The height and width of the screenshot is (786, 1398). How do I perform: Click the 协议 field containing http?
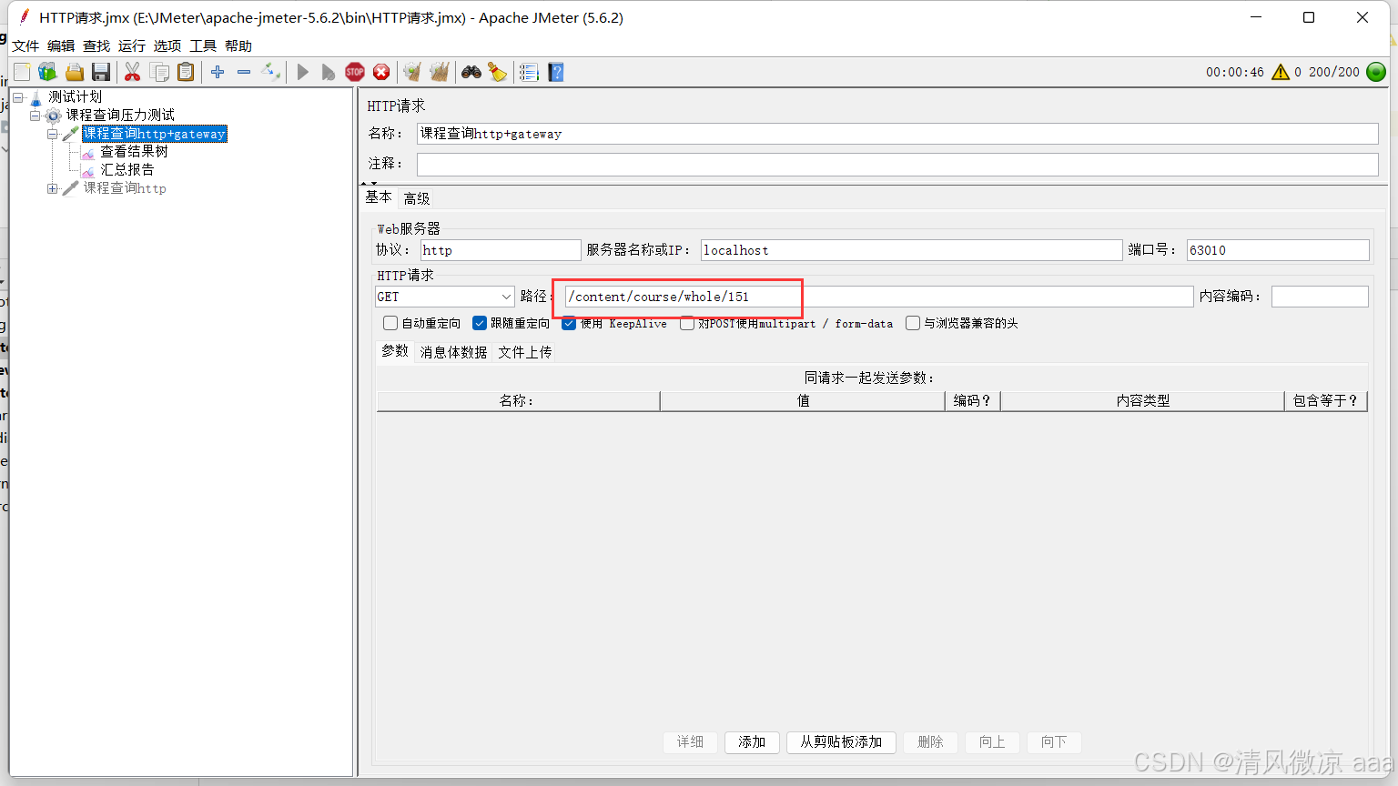click(x=501, y=250)
